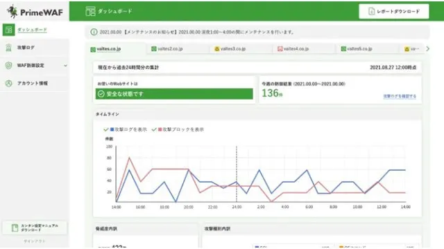Click the 脅威度内訳 section heading
The height and width of the screenshot is (249, 444).
pos(106,229)
